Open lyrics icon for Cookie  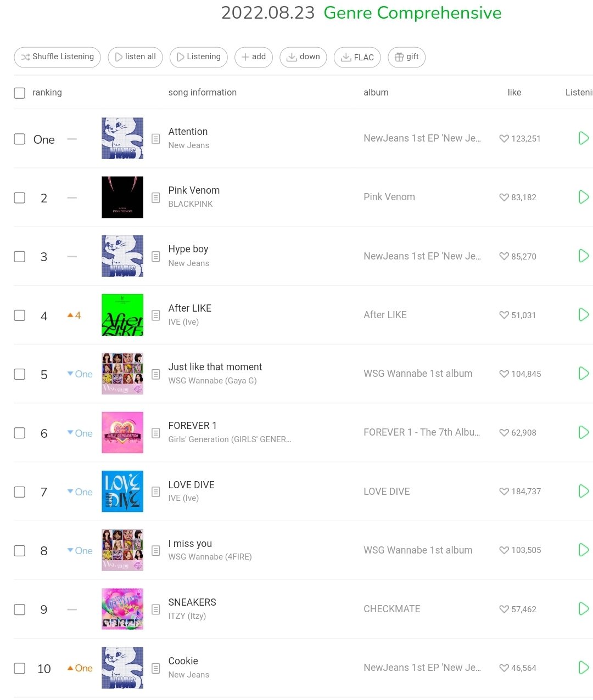[156, 668]
